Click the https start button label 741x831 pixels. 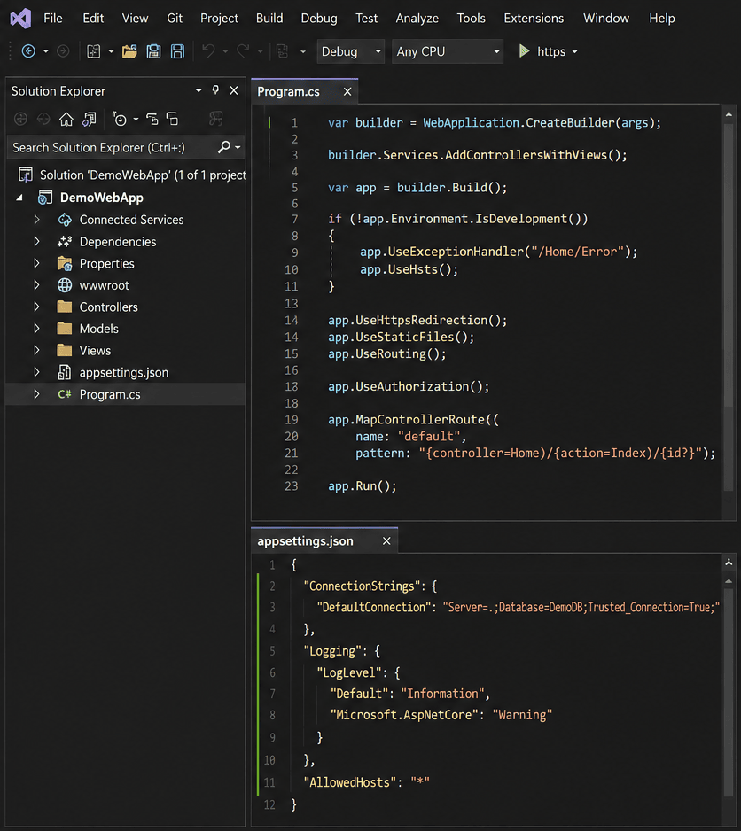point(551,52)
